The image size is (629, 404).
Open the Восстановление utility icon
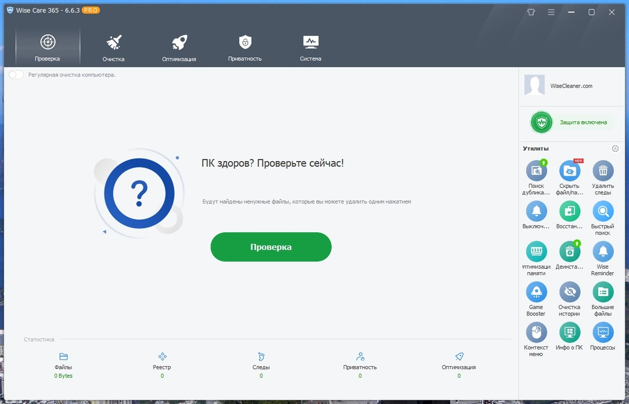click(x=570, y=211)
